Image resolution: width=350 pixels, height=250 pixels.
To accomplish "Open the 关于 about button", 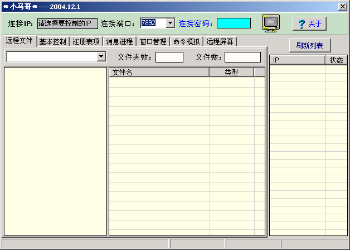I will point(309,23).
